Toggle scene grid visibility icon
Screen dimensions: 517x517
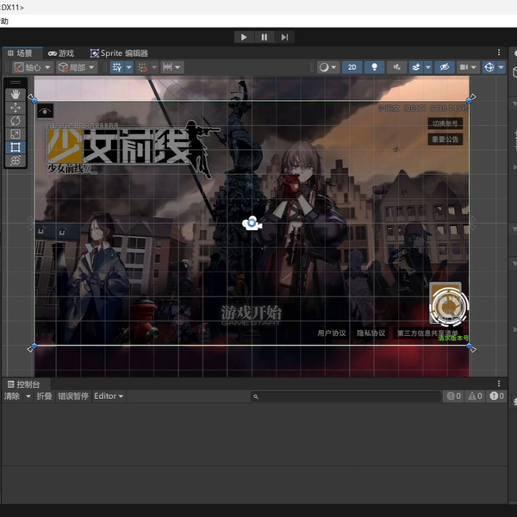(117, 67)
